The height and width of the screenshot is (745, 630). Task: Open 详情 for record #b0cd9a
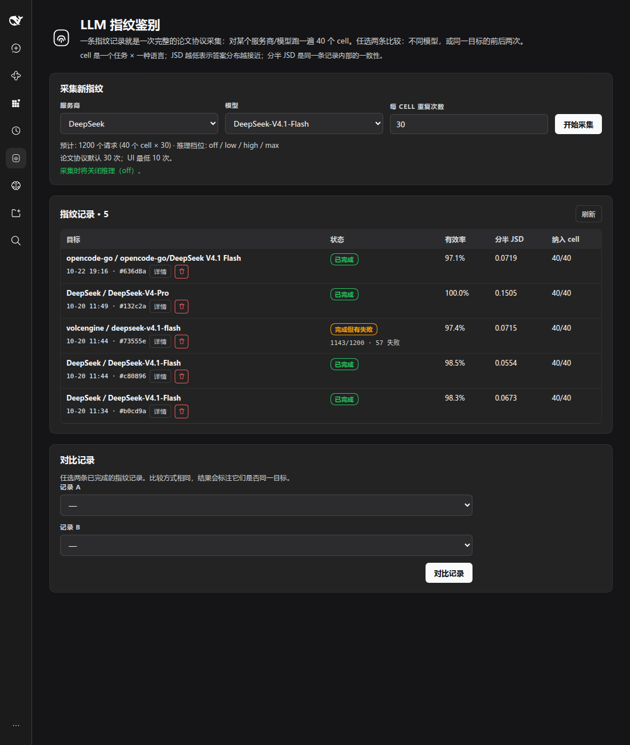click(x=160, y=411)
